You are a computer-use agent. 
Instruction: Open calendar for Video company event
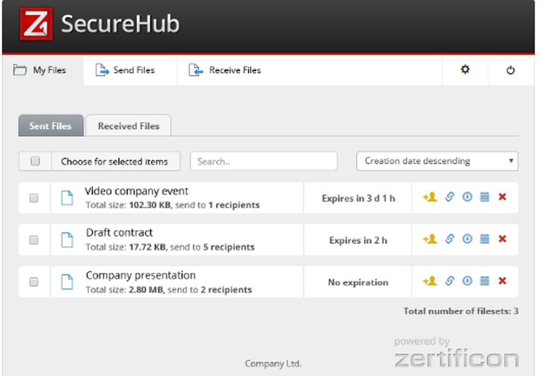pyautogui.click(x=485, y=197)
